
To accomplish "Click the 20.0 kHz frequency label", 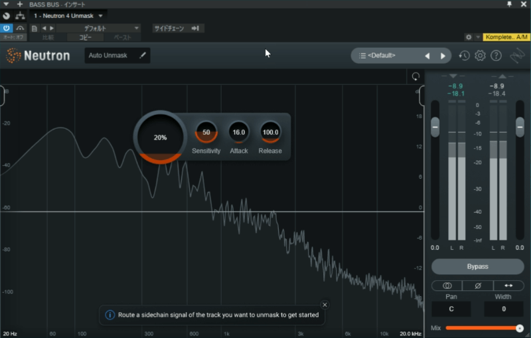I will [410, 333].
